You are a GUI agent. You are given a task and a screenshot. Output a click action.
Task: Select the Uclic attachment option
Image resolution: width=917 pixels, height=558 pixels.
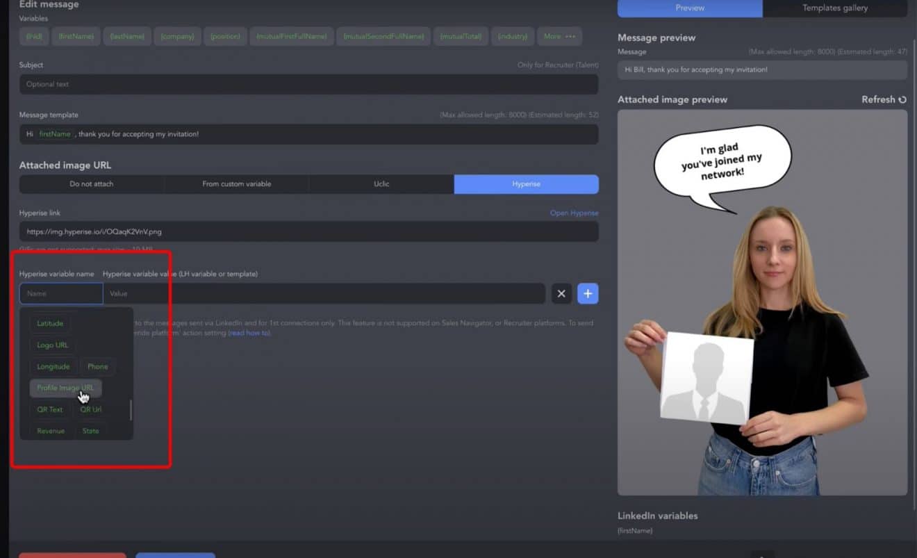click(x=381, y=184)
